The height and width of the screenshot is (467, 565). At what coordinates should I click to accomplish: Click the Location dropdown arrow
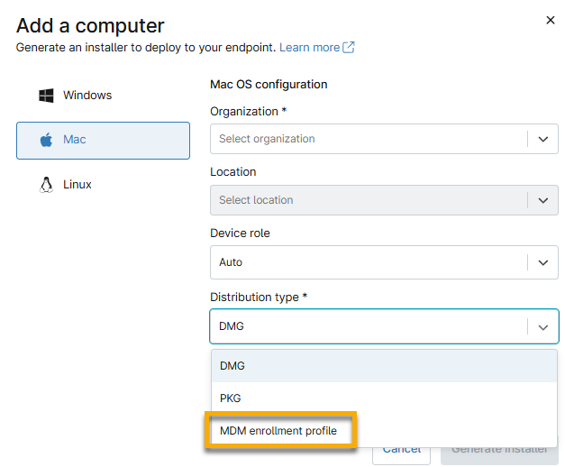542,200
